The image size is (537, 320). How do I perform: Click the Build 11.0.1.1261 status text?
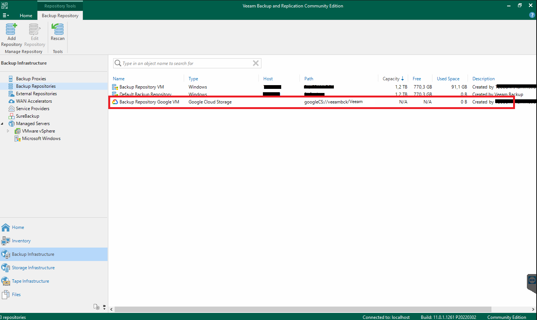pos(448,317)
